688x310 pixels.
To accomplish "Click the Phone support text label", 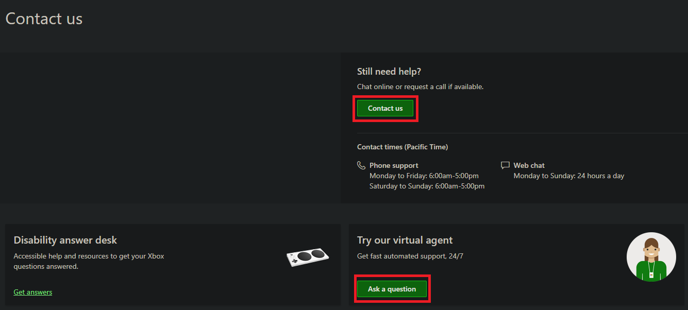I will coord(393,165).
